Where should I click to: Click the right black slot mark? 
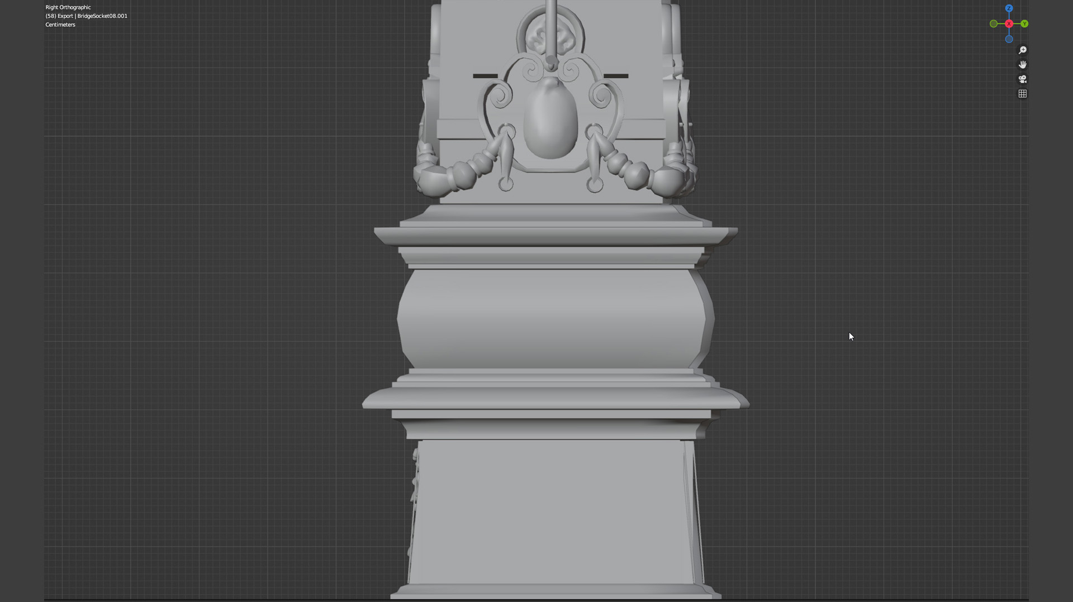pyautogui.click(x=616, y=76)
